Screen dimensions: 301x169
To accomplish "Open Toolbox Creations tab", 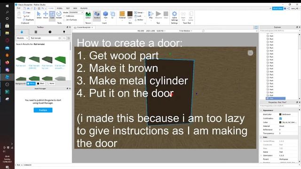I will pyautogui.click(x=64, y=32).
